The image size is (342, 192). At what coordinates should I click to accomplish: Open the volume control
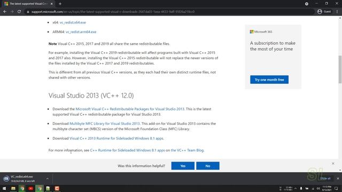pos(318,188)
